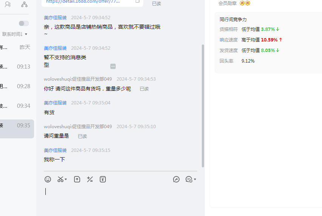Select the active conversation timed 09:35
The image size is (322, 216).
click(17, 129)
